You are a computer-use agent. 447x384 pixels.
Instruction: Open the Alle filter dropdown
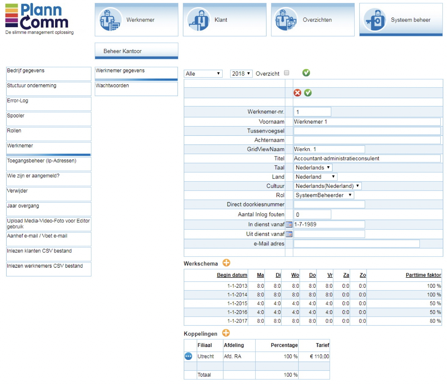(203, 74)
